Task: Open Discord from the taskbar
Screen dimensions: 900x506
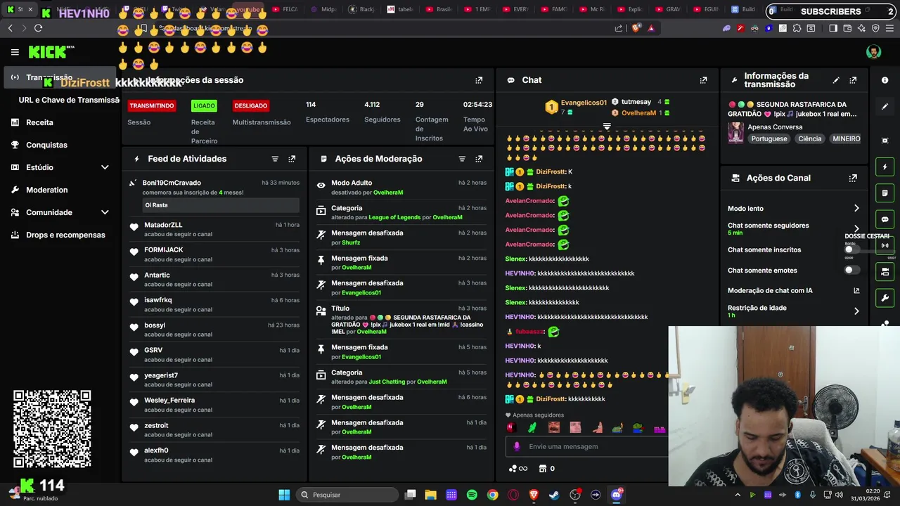Action: 617,495
